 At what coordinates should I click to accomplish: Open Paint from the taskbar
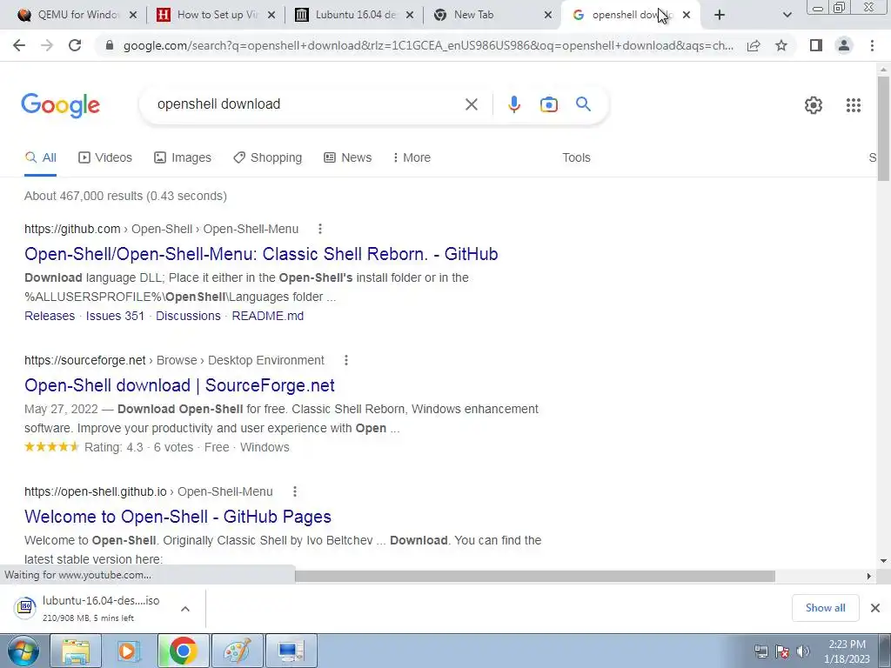point(237,651)
